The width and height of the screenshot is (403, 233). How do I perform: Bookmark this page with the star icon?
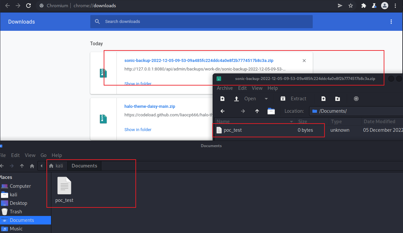click(x=351, y=6)
